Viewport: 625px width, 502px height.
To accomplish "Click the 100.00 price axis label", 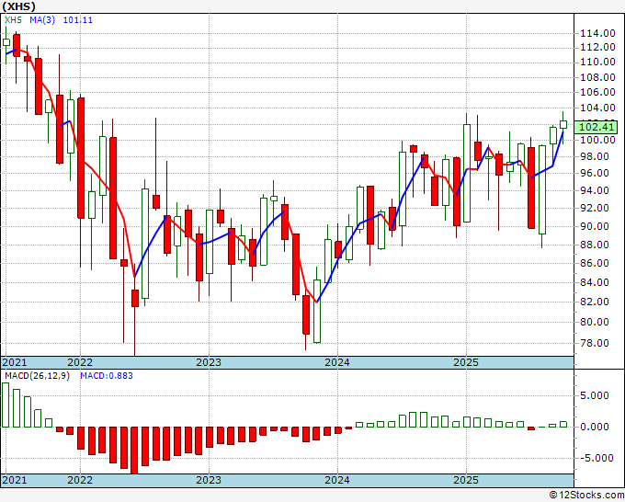I will [x=597, y=140].
